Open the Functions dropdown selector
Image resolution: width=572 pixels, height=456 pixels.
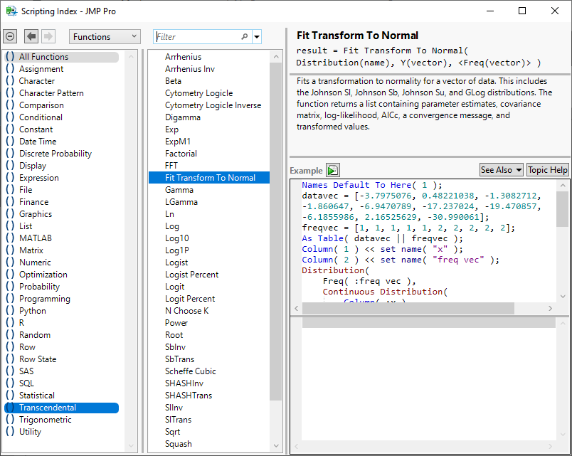(x=105, y=36)
